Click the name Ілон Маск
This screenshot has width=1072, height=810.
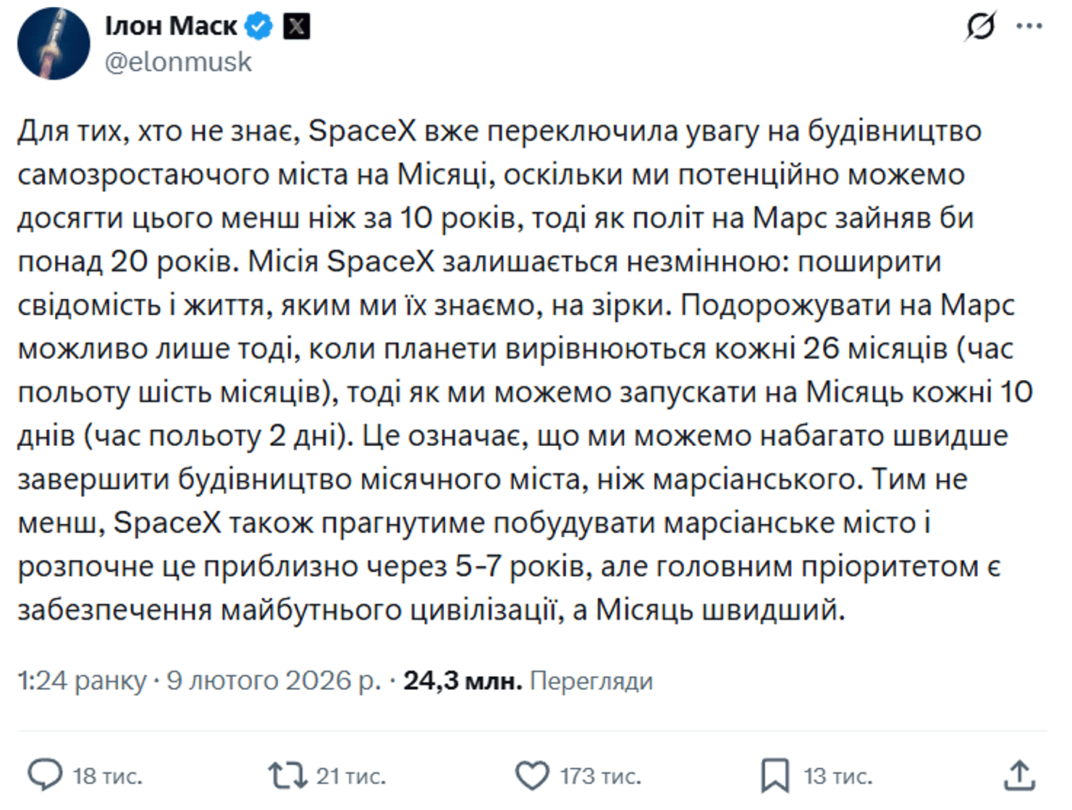click(x=168, y=24)
